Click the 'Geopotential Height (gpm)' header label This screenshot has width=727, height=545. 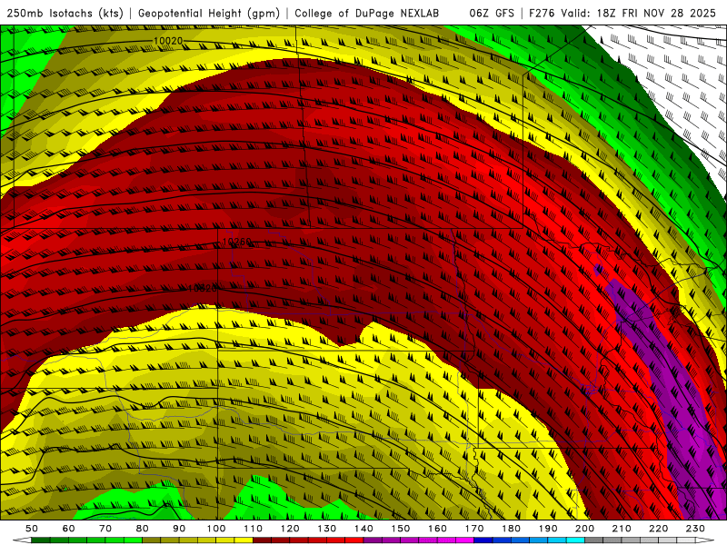(209, 13)
